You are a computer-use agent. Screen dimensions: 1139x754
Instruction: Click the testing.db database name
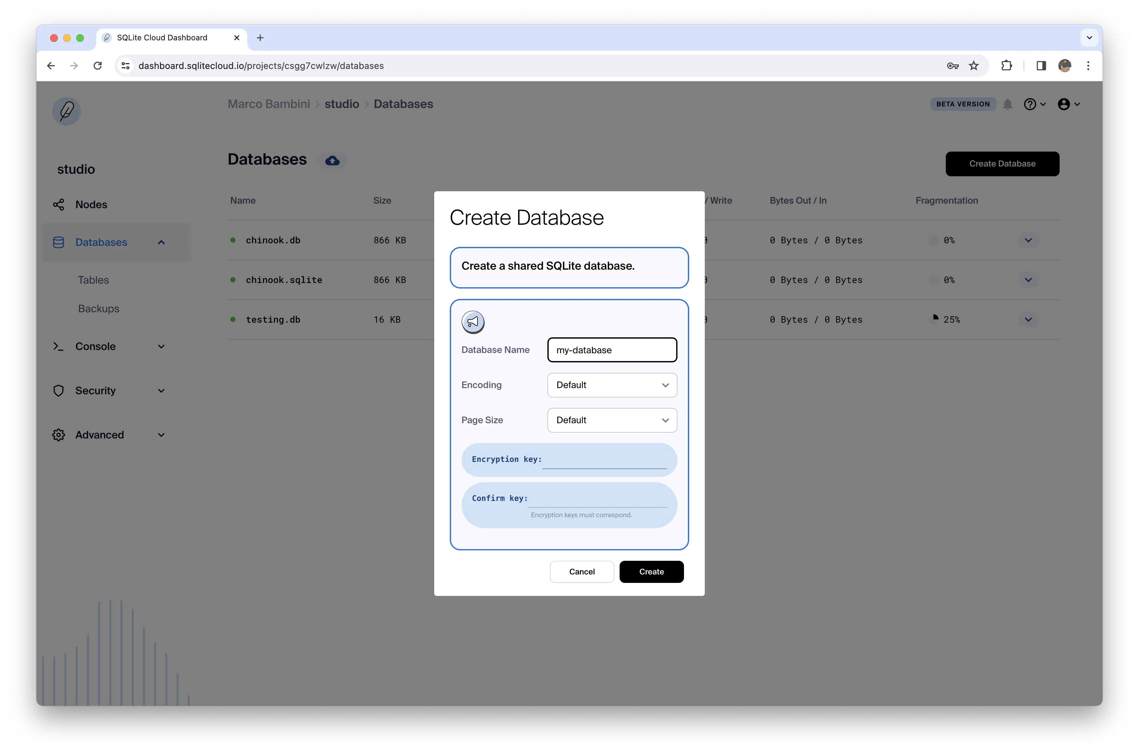pyautogui.click(x=273, y=320)
